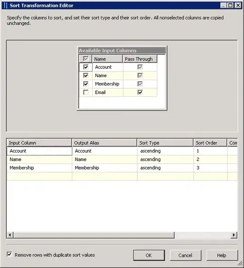The image size is (244, 268).
Task: Click the Account name in Available Input Columns
Action: pyautogui.click(x=108, y=67)
